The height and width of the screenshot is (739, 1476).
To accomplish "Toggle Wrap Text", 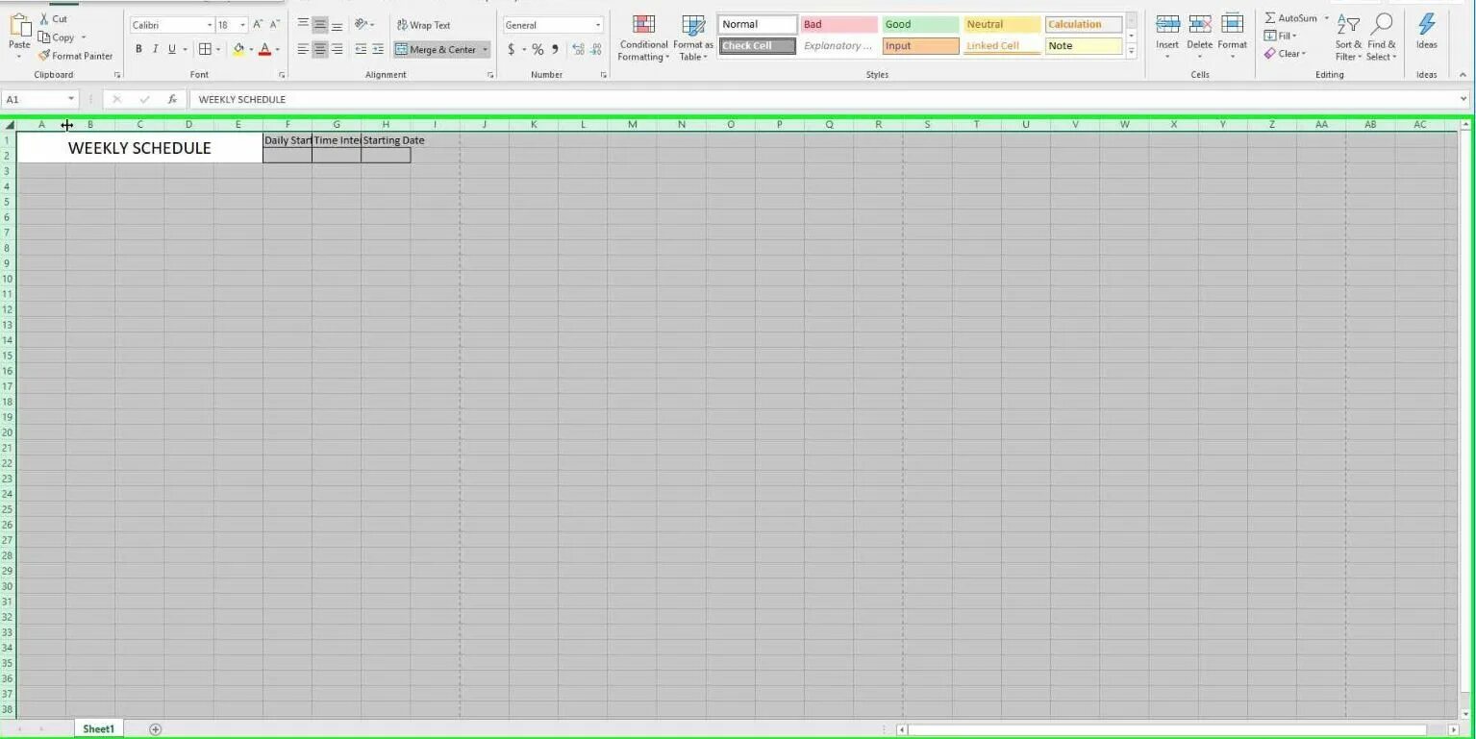I will point(423,25).
